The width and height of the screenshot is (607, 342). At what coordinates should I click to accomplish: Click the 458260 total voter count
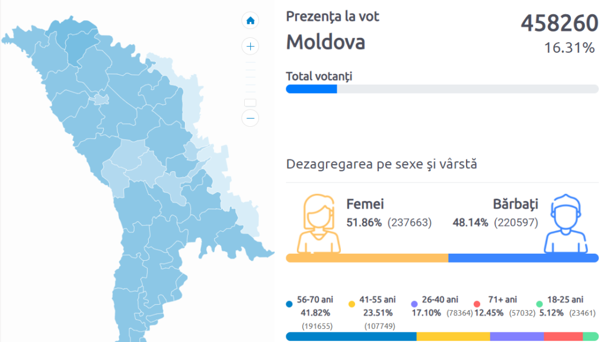tap(559, 24)
